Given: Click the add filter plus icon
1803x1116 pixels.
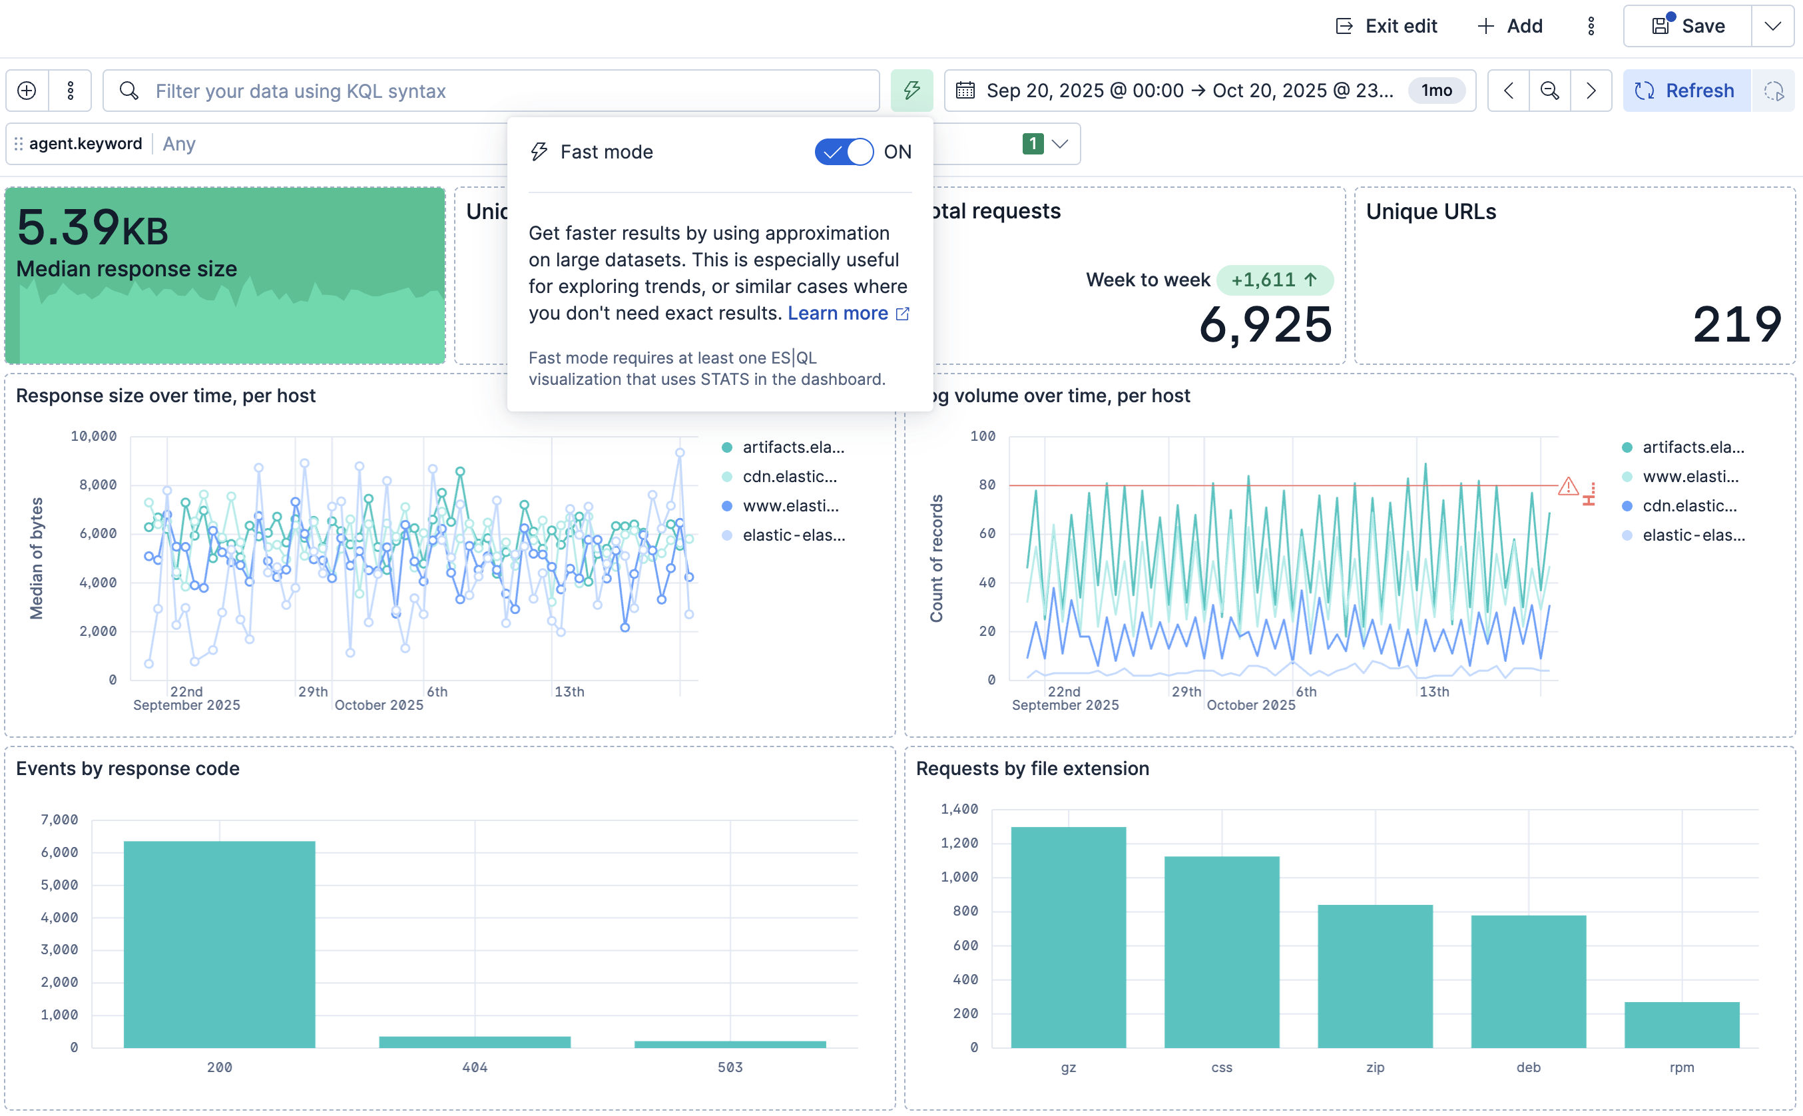Looking at the screenshot, I should point(27,91).
